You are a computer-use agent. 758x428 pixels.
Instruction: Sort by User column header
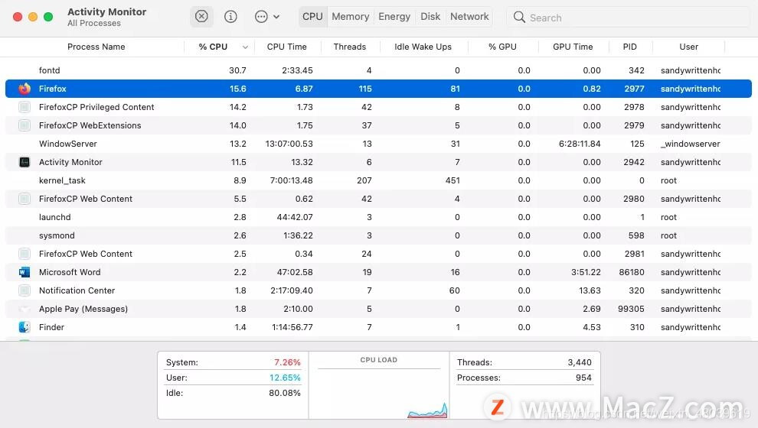pyautogui.click(x=689, y=47)
